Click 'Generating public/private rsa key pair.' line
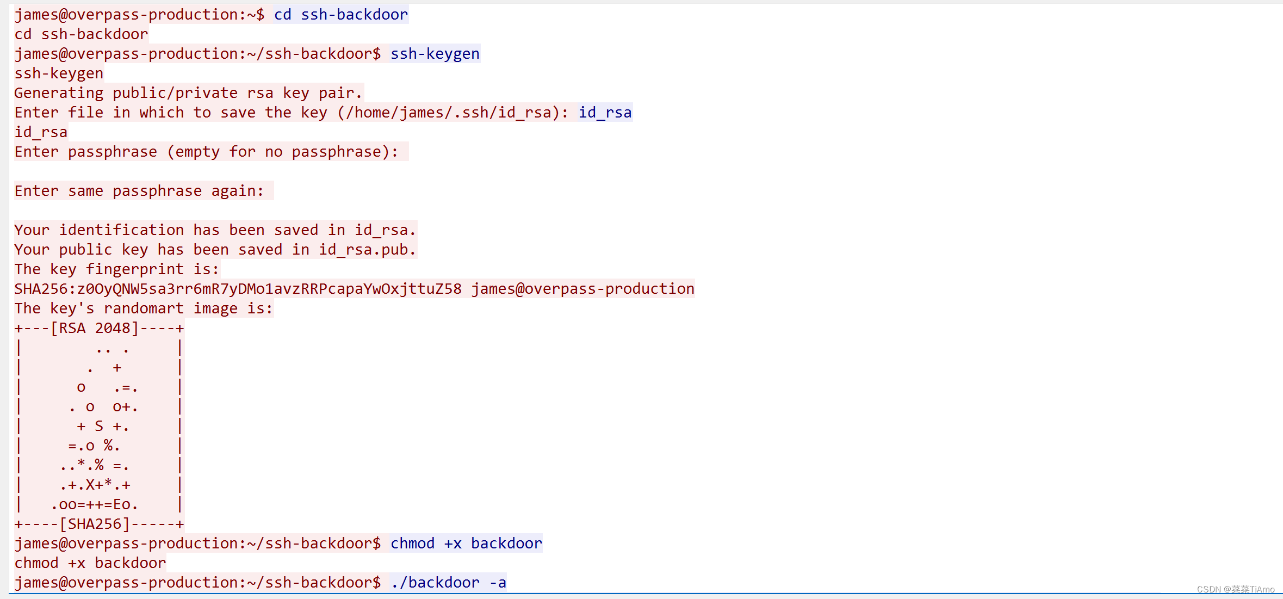 pyautogui.click(x=188, y=93)
